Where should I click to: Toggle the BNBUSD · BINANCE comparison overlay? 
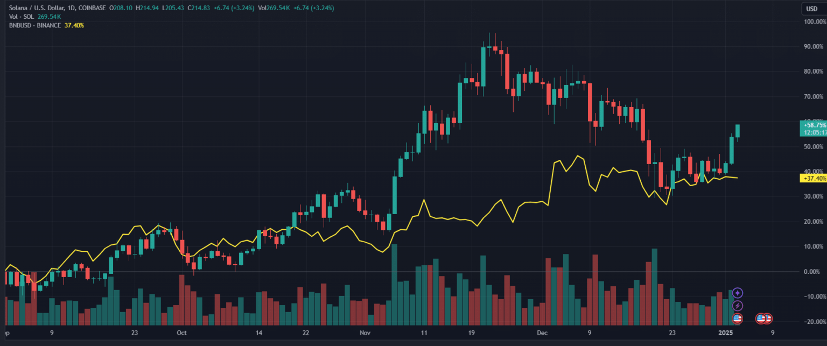coord(36,25)
